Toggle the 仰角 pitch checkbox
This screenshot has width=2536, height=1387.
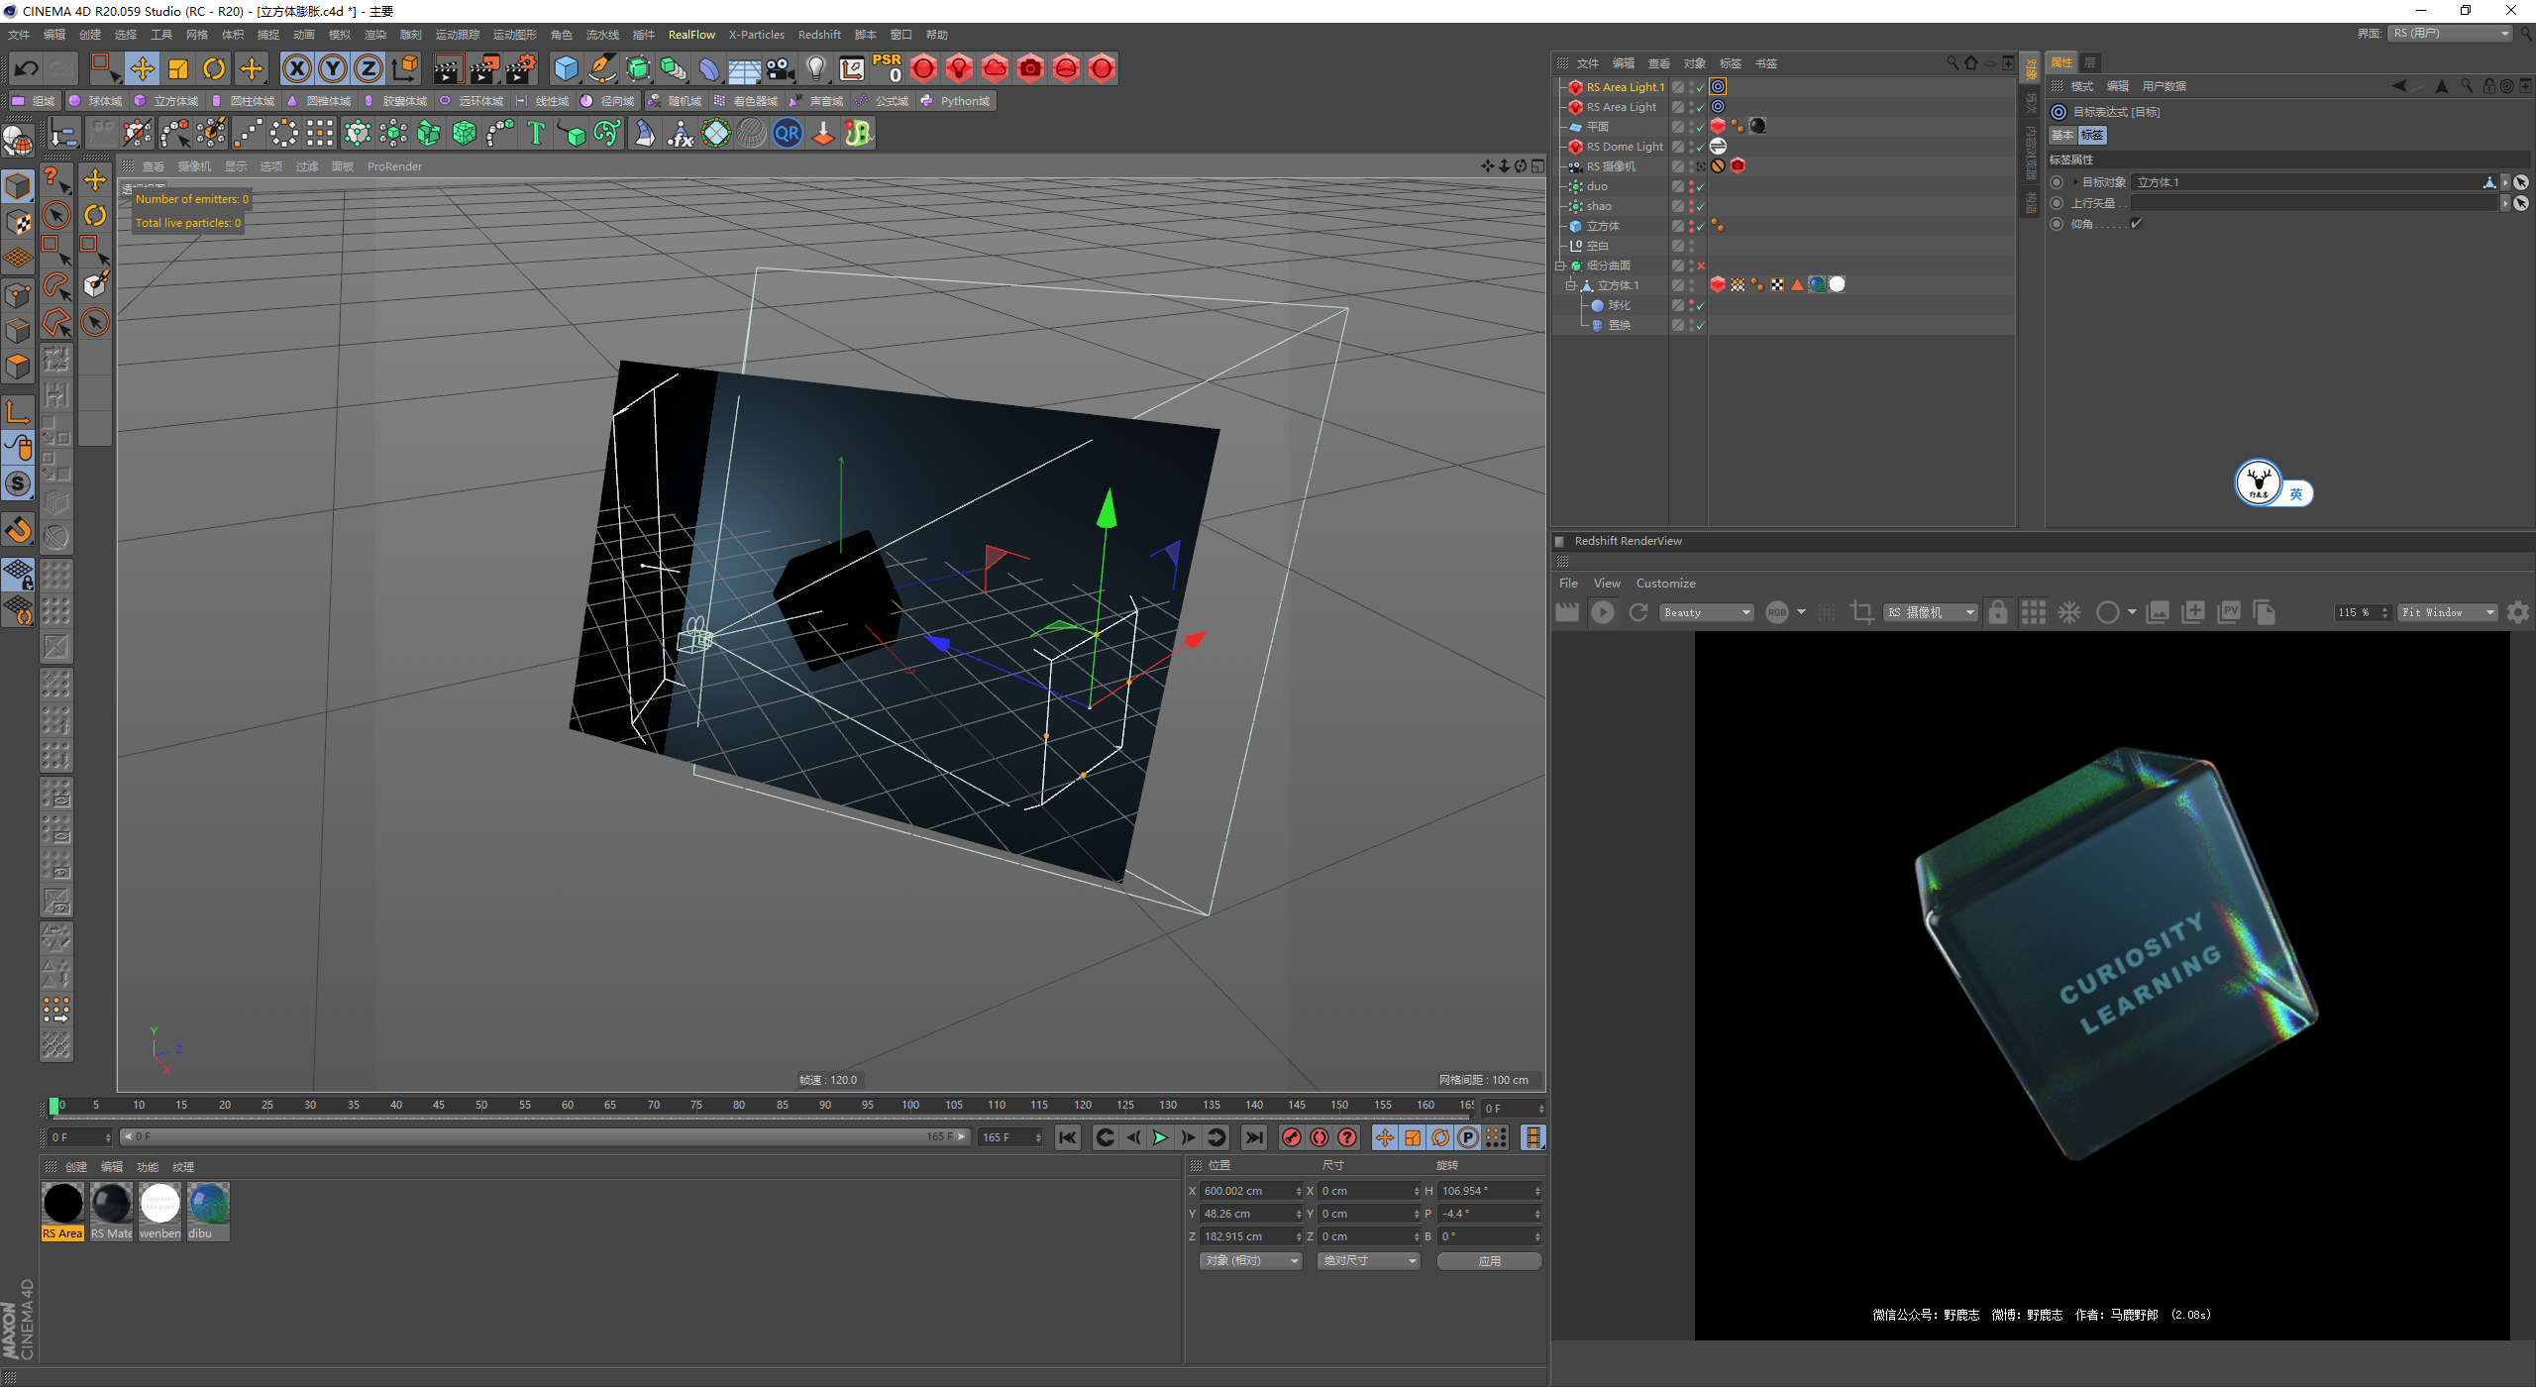[2137, 224]
